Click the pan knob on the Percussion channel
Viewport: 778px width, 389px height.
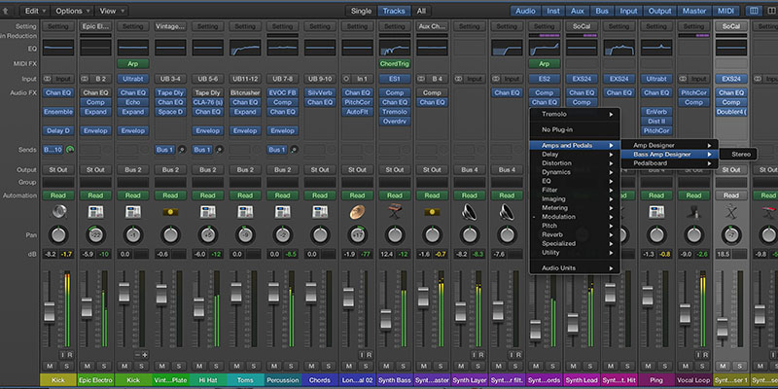click(x=282, y=234)
